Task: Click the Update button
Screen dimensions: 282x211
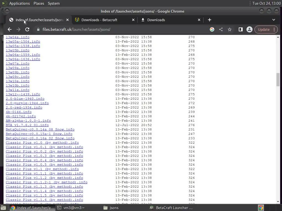Action: 264,29
